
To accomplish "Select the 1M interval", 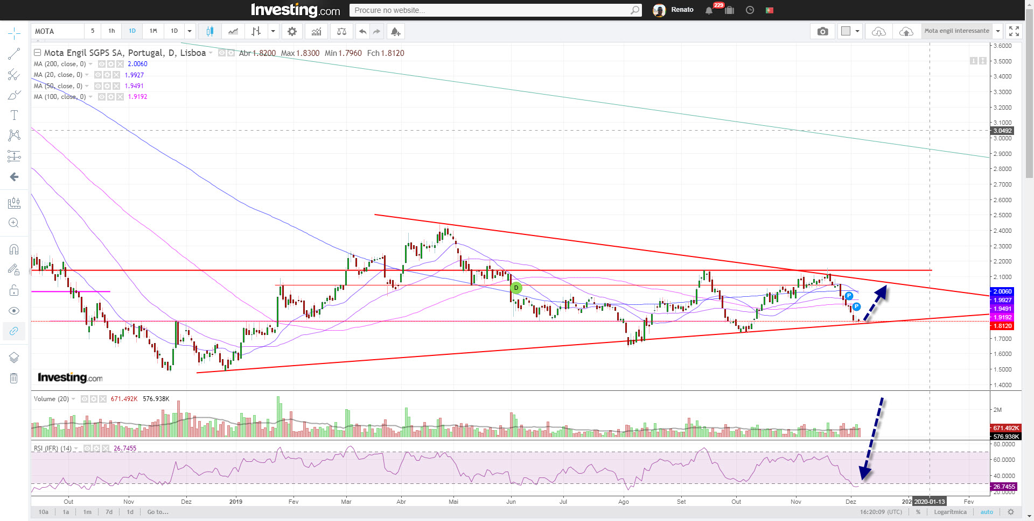I will 153,31.
